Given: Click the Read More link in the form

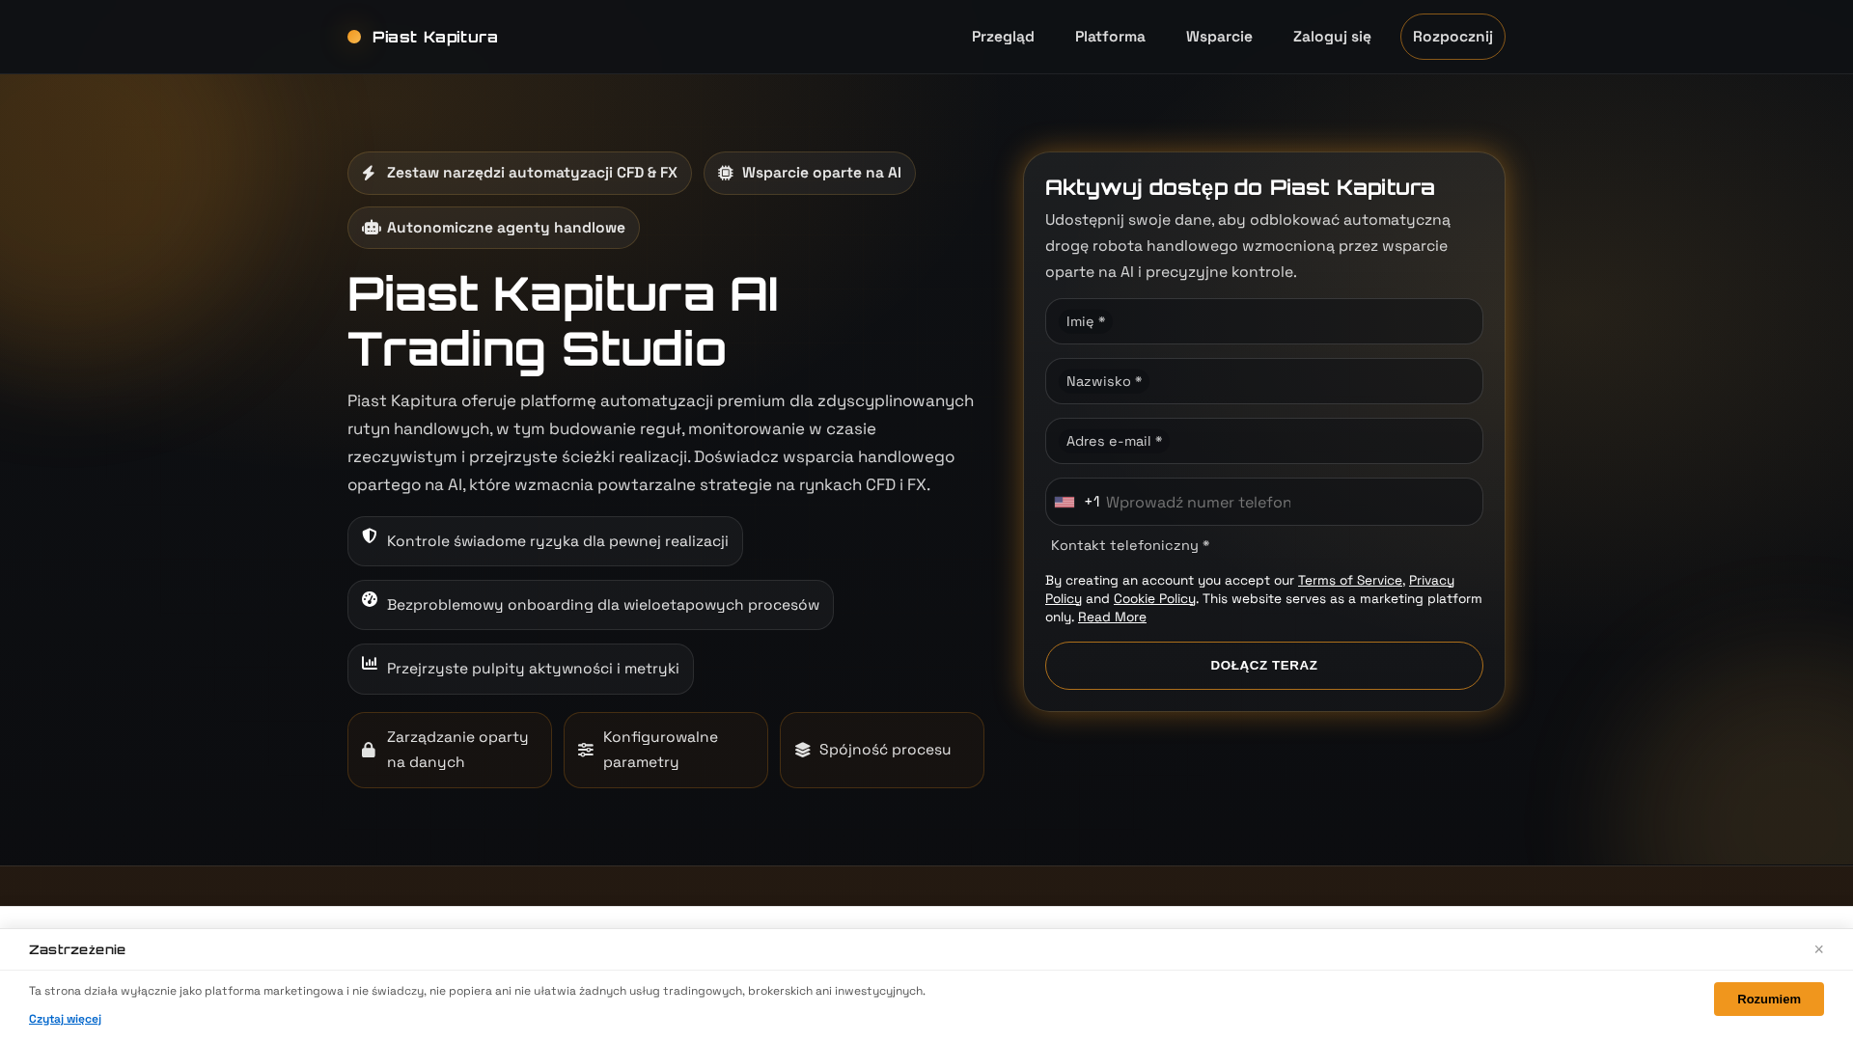Looking at the screenshot, I should point(1112,617).
